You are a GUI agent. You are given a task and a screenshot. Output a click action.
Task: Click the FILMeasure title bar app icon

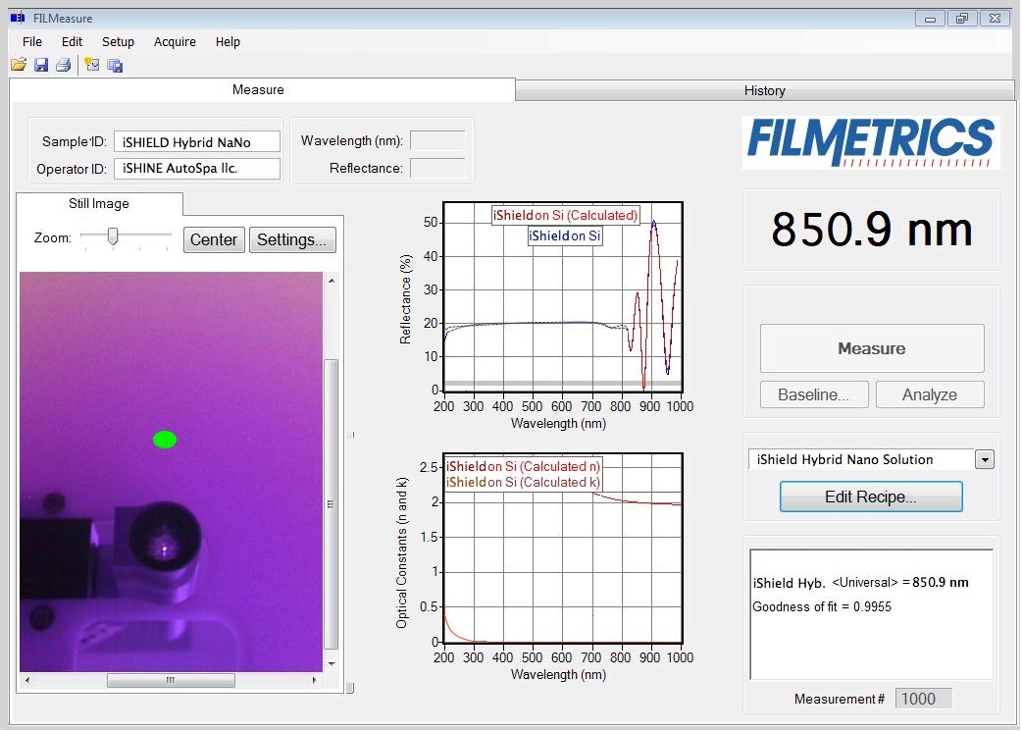click(16, 18)
